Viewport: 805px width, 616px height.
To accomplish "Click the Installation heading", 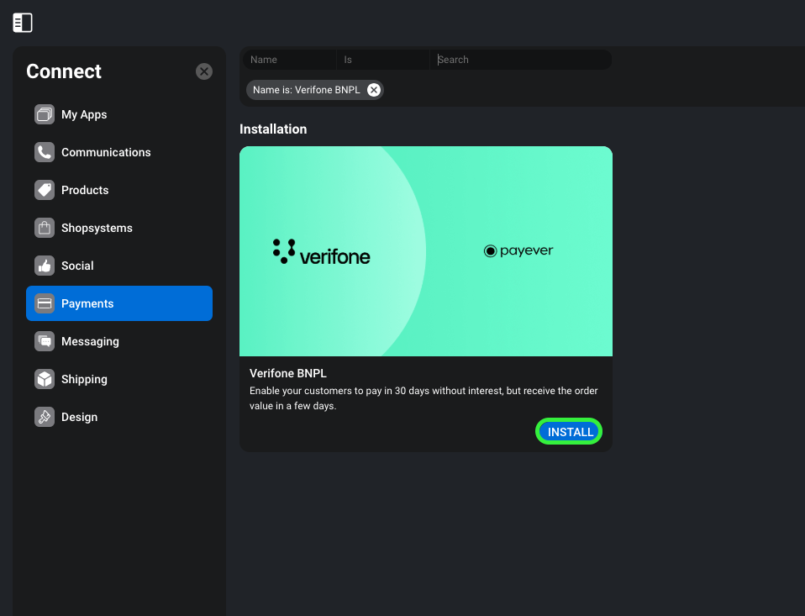I will tap(273, 129).
